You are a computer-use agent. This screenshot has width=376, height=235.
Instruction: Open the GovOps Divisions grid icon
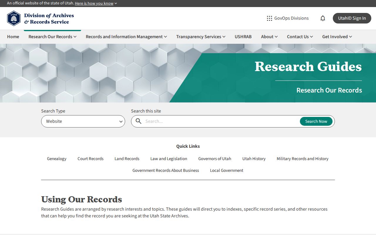(269, 18)
